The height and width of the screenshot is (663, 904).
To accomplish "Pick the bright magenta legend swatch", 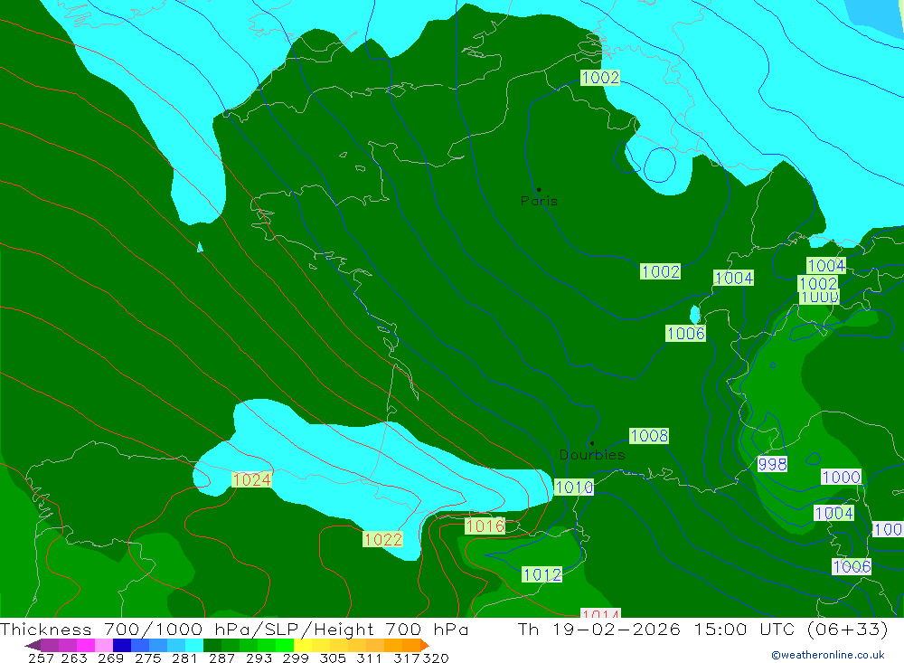I will tap(85, 645).
